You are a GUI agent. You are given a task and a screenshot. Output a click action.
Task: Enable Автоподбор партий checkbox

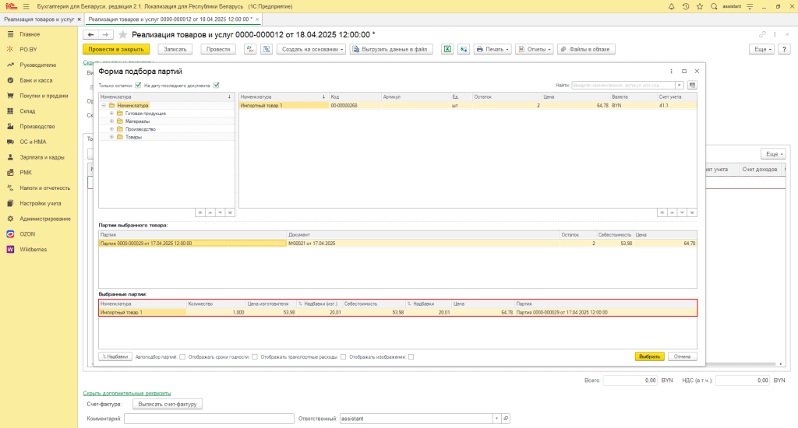(x=182, y=357)
